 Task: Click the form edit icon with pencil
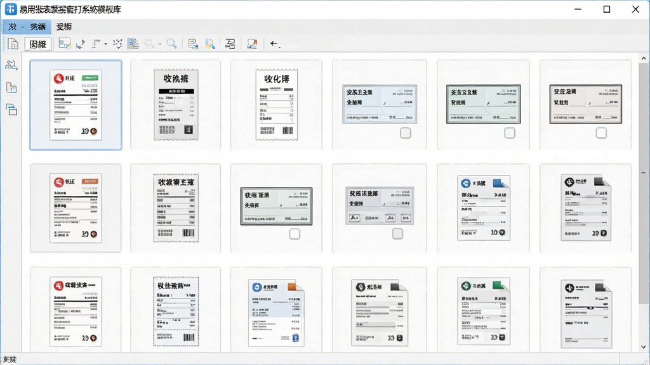click(64, 44)
